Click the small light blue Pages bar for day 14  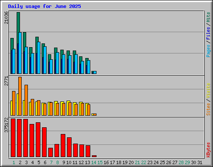coord(95,73)
